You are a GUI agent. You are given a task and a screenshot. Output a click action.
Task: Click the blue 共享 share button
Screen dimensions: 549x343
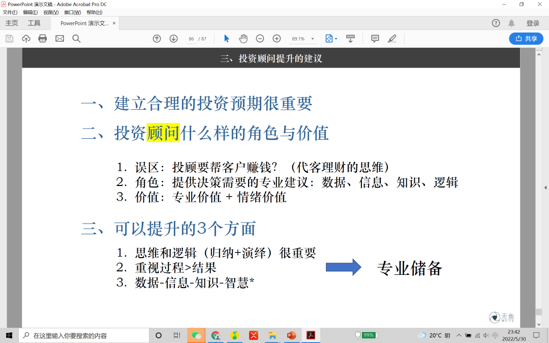point(526,38)
